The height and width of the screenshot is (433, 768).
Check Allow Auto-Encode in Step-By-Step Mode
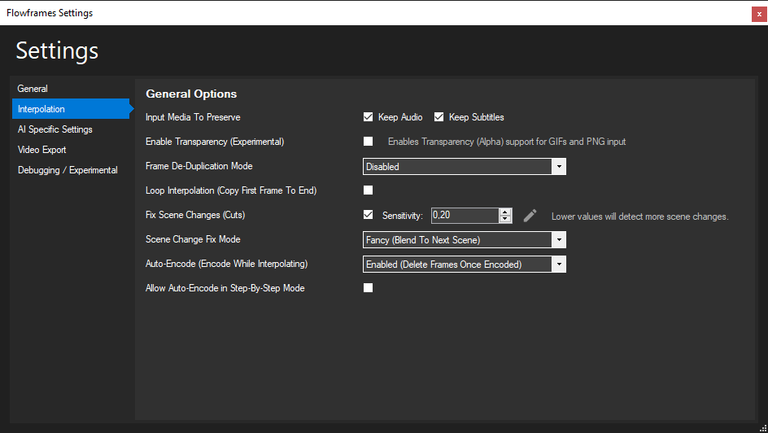pyautogui.click(x=368, y=287)
